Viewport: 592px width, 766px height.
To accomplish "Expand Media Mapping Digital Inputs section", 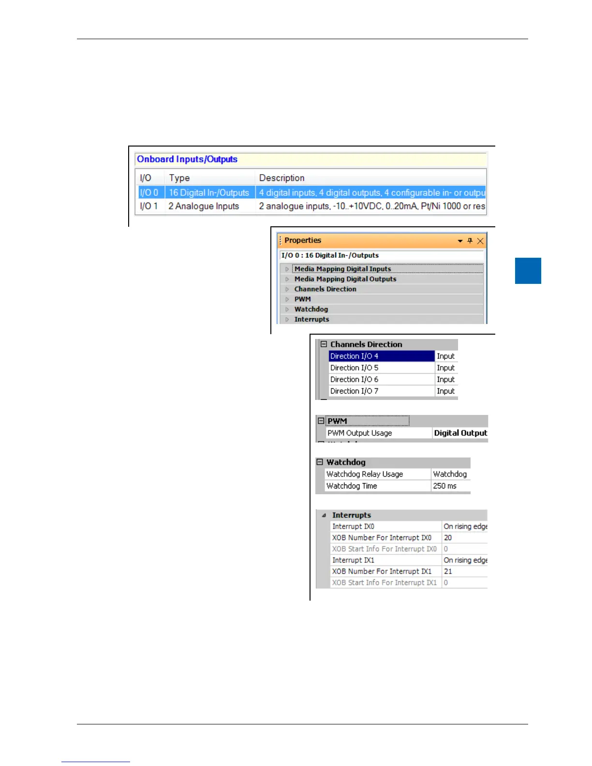I will click(287, 269).
